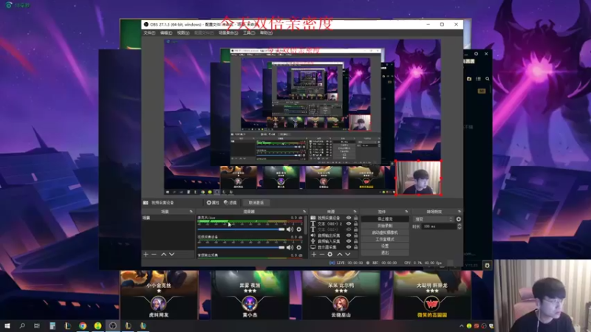
Task: Pop out 转场特效 dock via header icon
Action: click(x=459, y=212)
